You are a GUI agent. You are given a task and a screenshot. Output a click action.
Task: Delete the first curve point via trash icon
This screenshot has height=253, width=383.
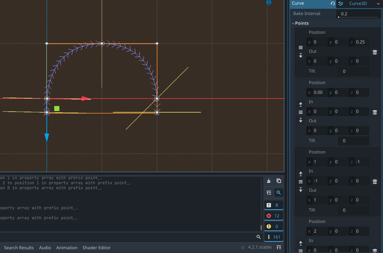pos(375,52)
